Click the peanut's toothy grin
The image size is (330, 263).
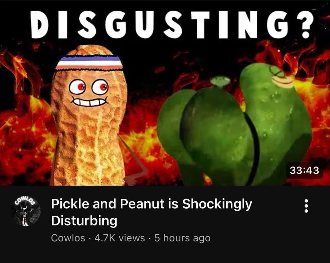coord(89,101)
